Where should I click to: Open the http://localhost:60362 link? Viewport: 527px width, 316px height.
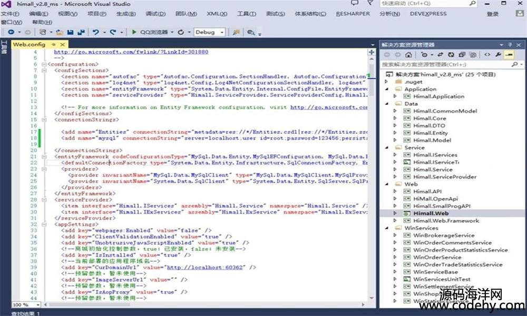tap(204, 268)
